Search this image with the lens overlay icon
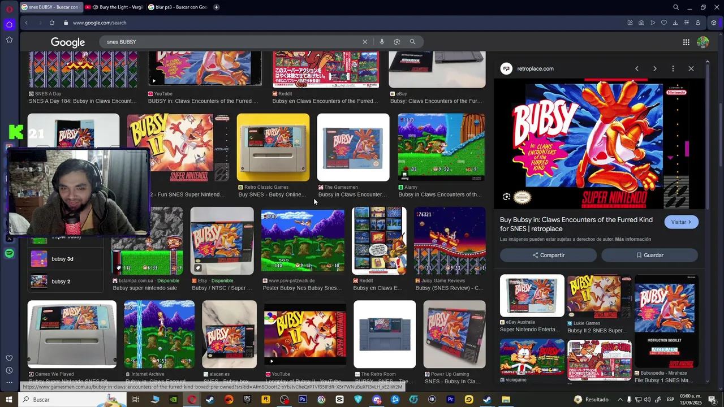This screenshot has height=407, width=724. pos(507,197)
